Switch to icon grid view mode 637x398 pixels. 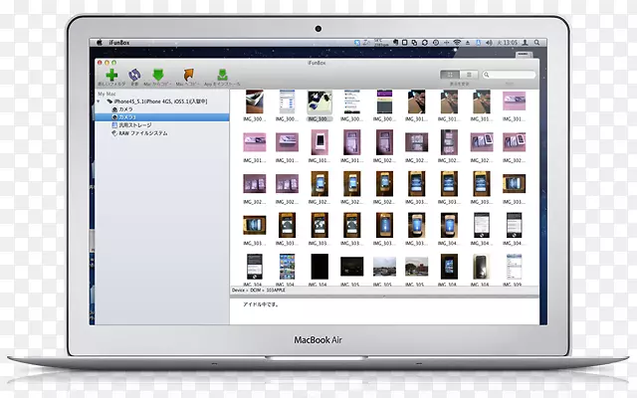click(x=449, y=75)
